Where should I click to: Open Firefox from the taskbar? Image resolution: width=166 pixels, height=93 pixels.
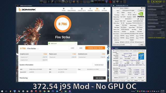point(40,91)
